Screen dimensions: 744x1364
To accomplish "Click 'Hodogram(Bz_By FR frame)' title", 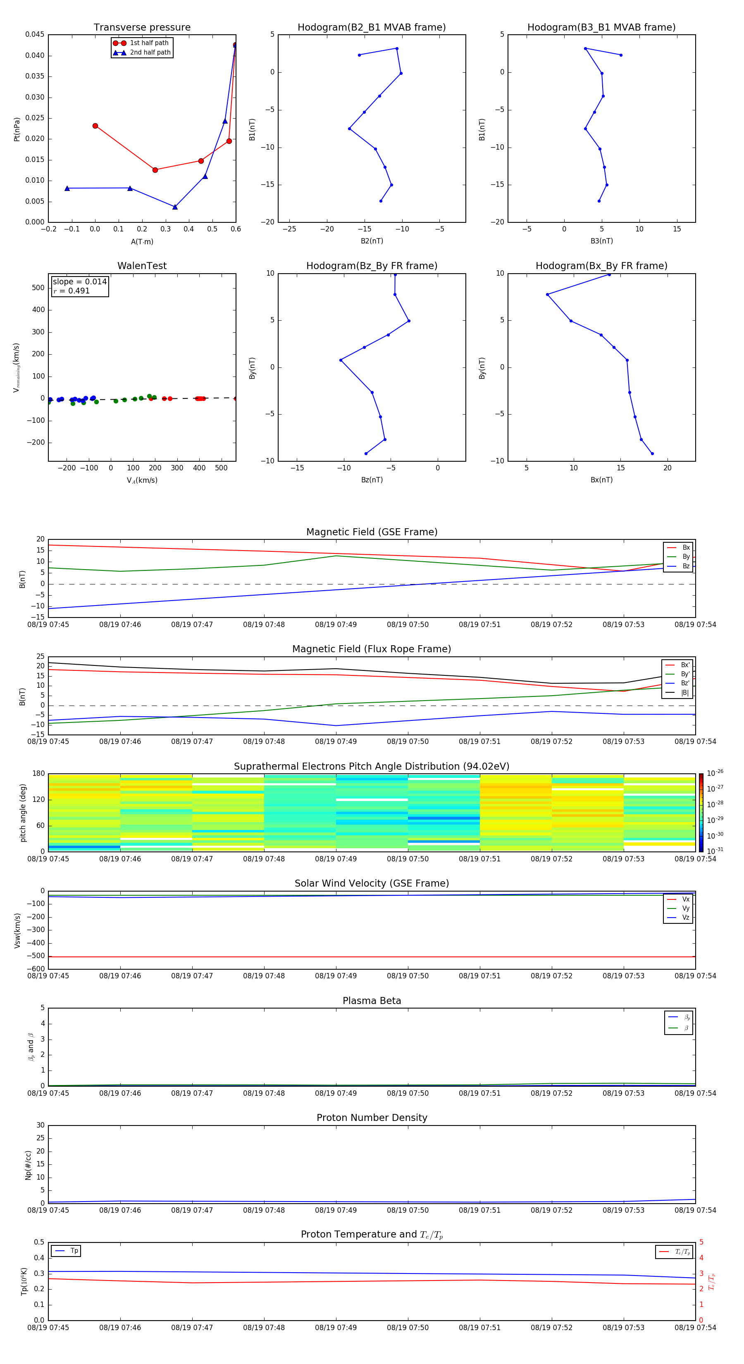I will 372,266.
